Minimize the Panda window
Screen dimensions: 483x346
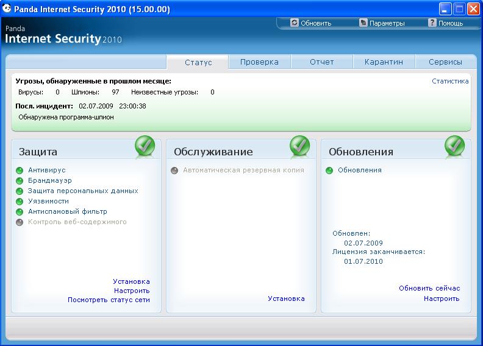click(x=445, y=9)
